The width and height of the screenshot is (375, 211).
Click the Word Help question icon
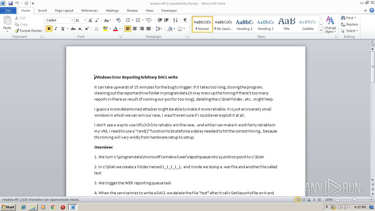371,10
